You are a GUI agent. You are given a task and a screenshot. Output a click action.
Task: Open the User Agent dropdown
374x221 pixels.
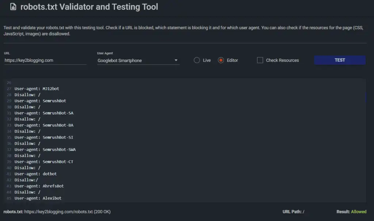point(138,60)
